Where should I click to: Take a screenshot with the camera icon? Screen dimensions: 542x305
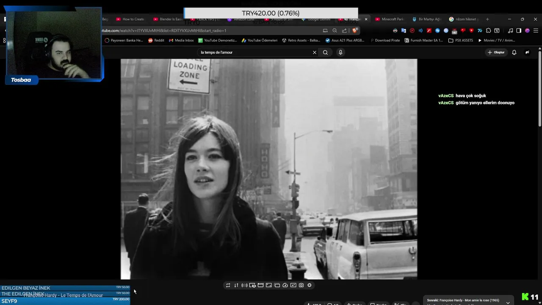pos(301,285)
